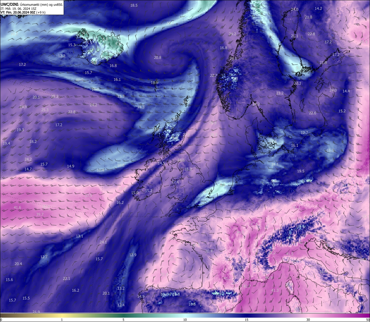Click the color scale tick label '1'
370x322 pixels.
click(62, 320)
